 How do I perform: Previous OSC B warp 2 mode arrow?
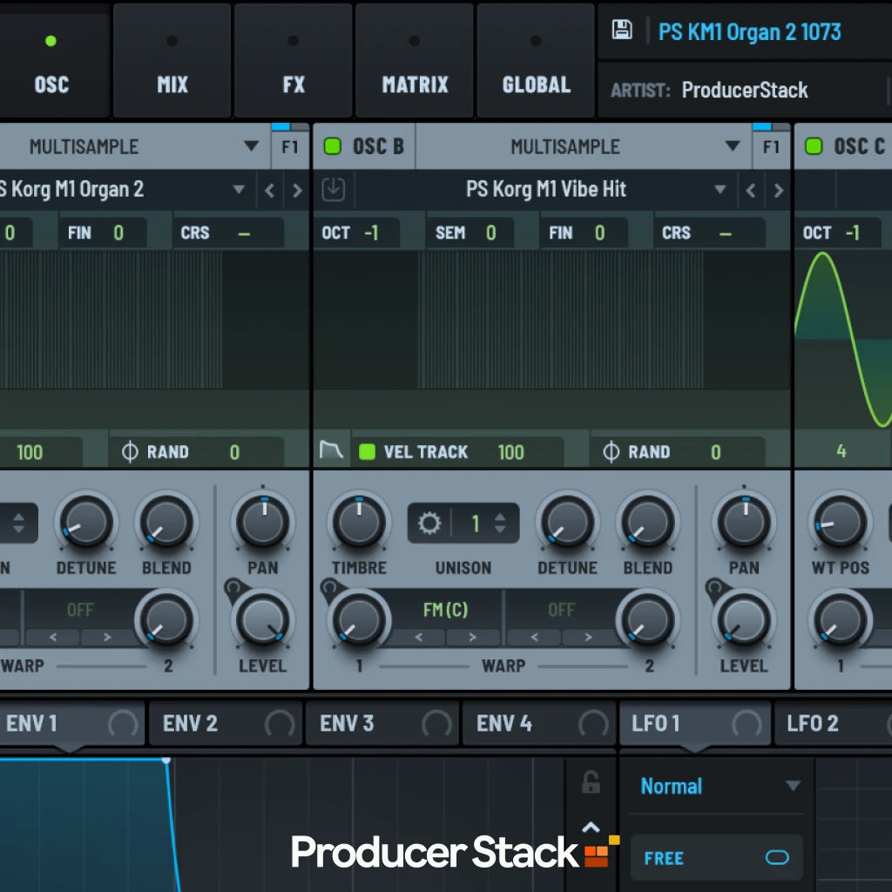click(534, 637)
